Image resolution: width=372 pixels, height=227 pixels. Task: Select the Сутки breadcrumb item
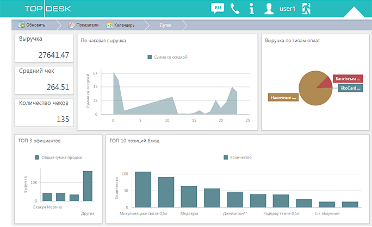[x=165, y=25]
